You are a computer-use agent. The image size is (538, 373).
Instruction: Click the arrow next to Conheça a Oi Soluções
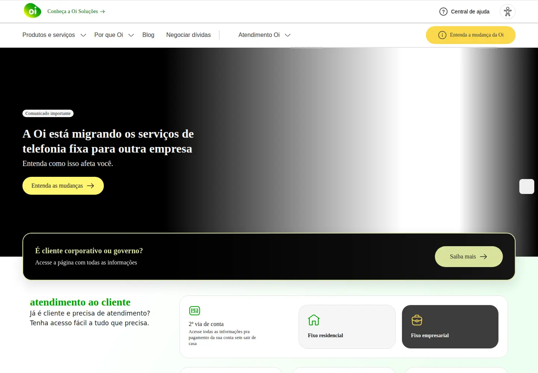(102, 12)
